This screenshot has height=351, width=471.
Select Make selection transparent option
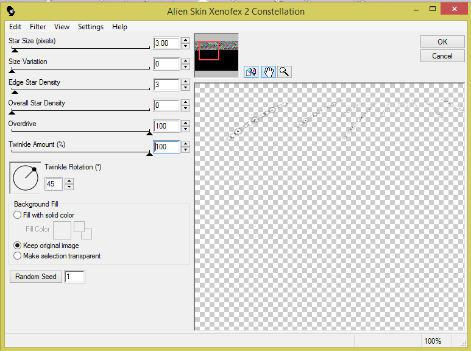[x=17, y=256]
